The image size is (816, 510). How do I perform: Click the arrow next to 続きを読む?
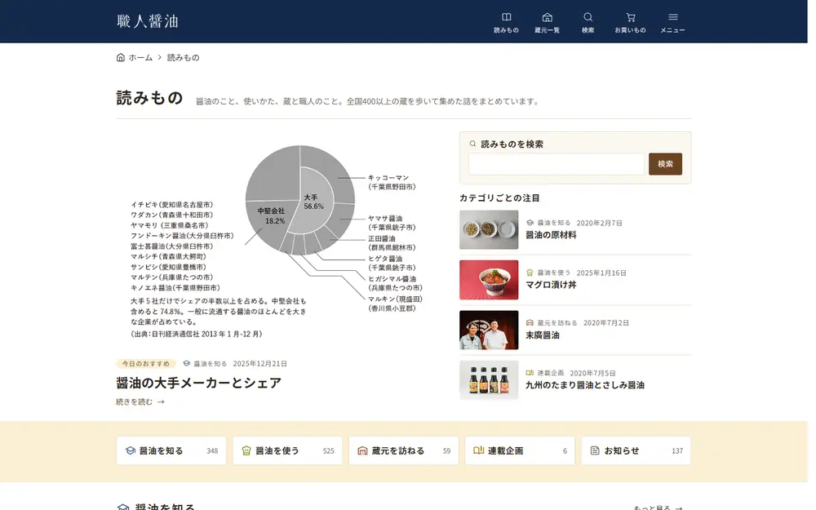coord(161,401)
